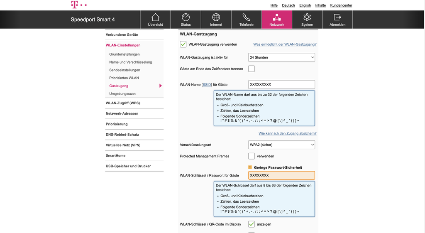The image size is (425, 233).
Task: Click the Geringe Passwort-Sicherheit warning text
Action: 278,168
